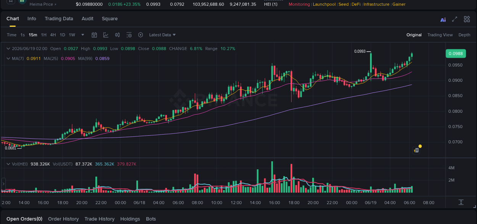Open the Ai analysis icon
477x224 pixels.
pos(443,19)
